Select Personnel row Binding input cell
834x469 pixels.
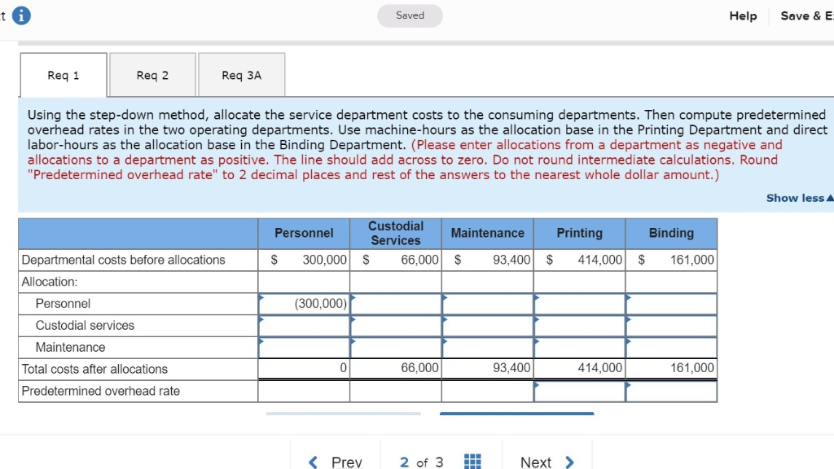click(x=671, y=304)
